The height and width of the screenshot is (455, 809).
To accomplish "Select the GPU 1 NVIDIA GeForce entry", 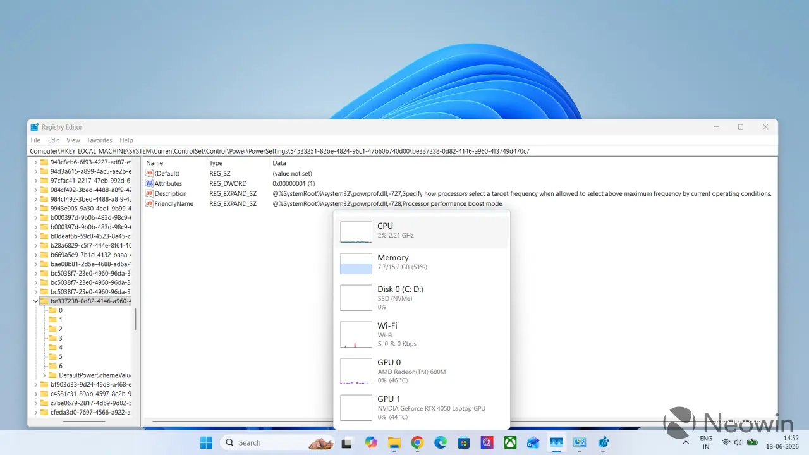I will click(422, 408).
